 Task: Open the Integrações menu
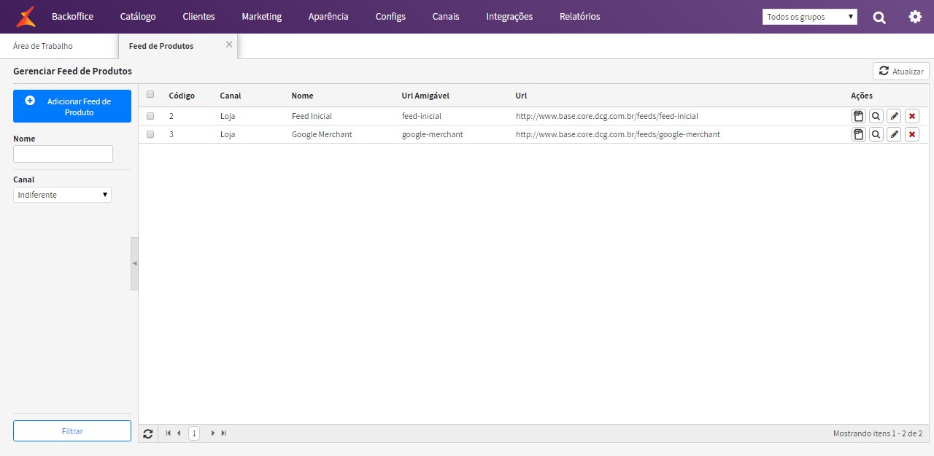click(x=509, y=17)
